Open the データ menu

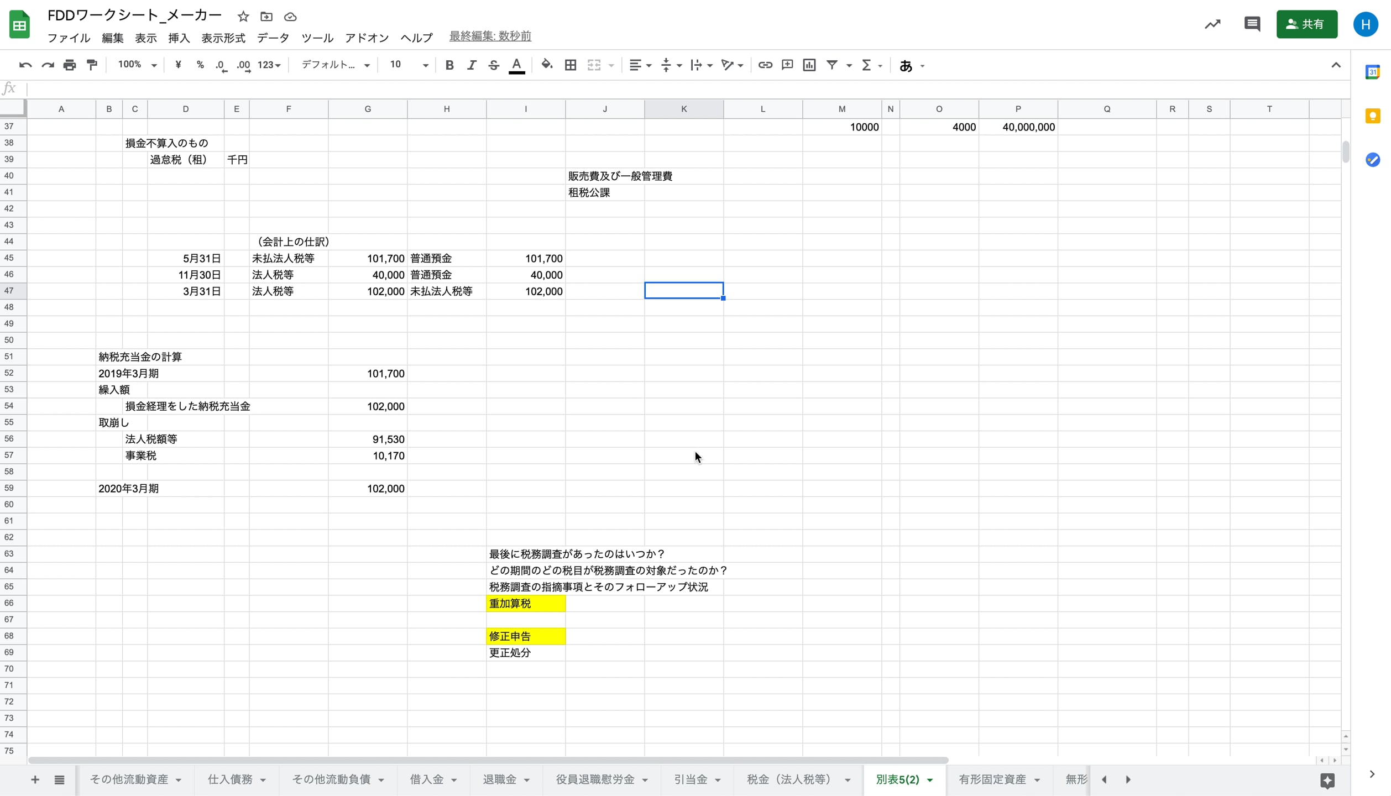point(272,38)
